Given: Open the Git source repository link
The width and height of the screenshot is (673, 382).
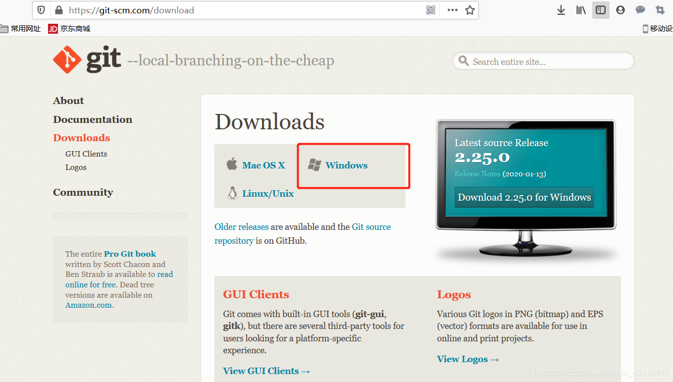Looking at the screenshot, I should click(x=303, y=234).
